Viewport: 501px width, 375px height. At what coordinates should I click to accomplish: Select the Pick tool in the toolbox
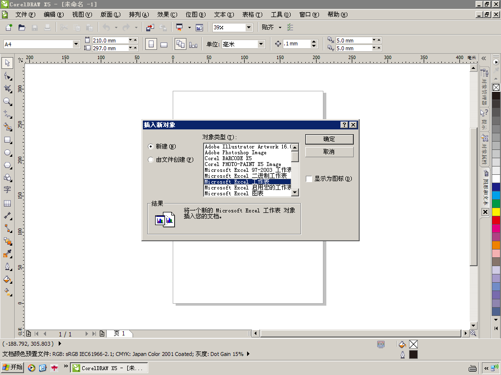click(x=7, y=63)
